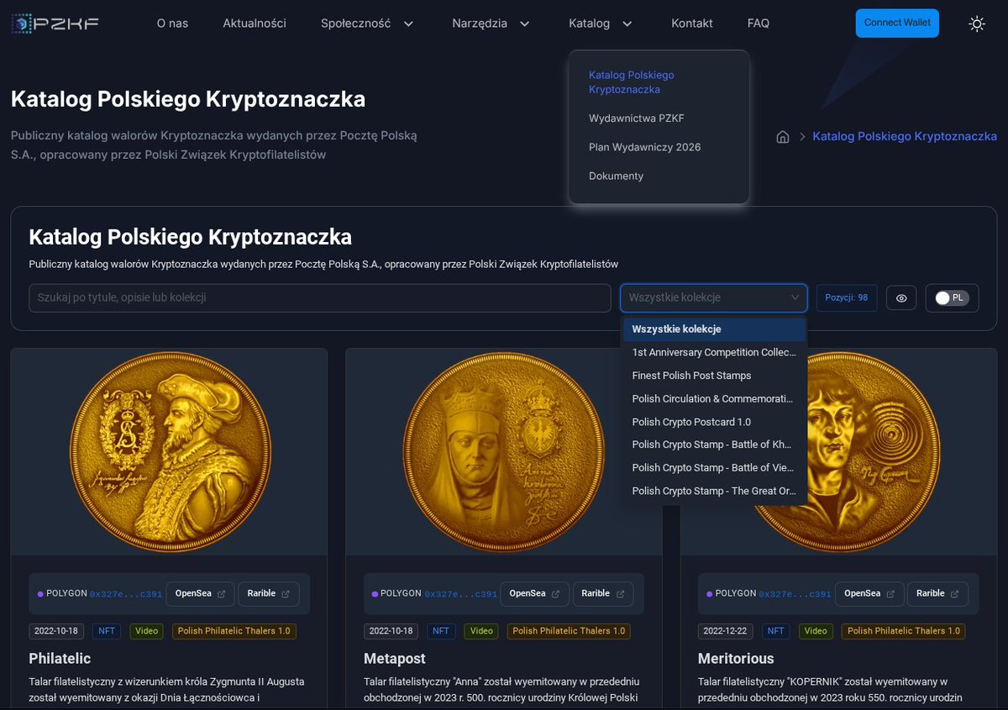This screenshot has width=1008, height=710.
Task: Click Meritorious card contract address 0x327e...c391
Action: coord(795,594)
